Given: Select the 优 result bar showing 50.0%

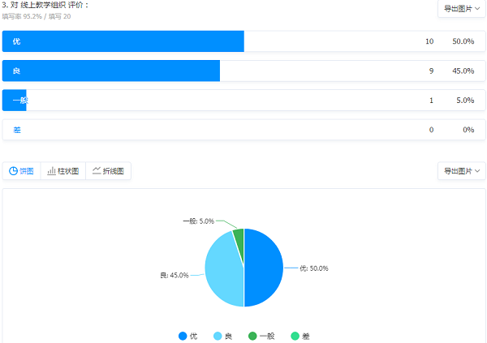Looking at the screenshot, I should pos(123,41).
